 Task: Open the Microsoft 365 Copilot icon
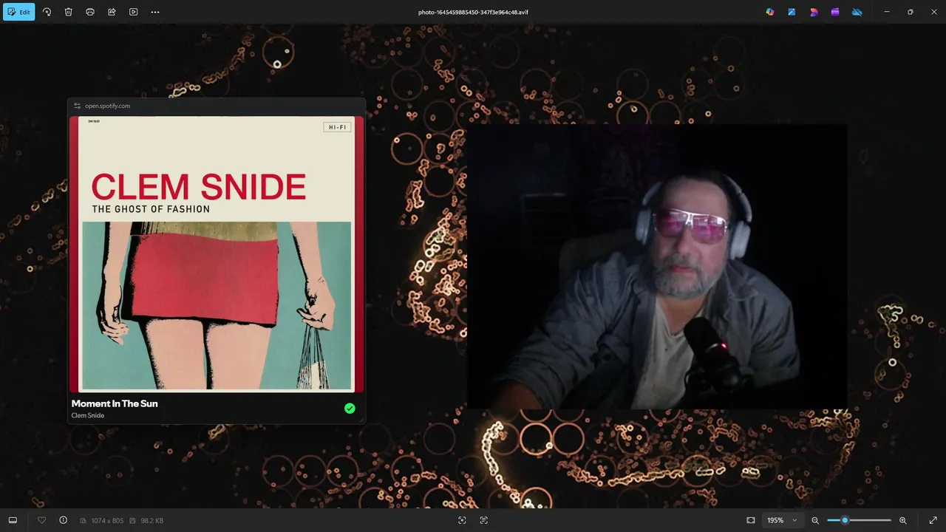[770, 12]
